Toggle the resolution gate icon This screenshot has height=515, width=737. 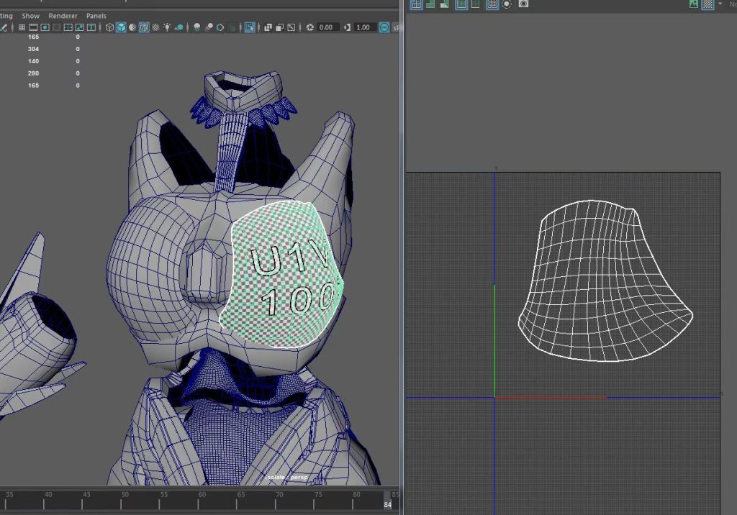[45, 27]
